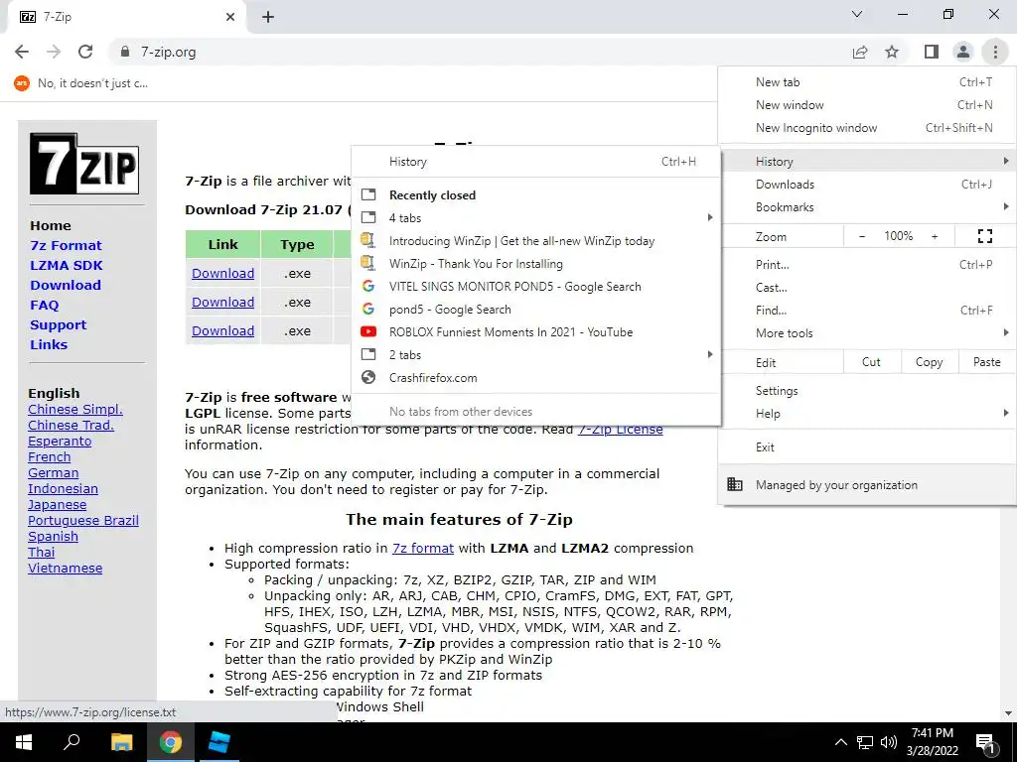Screen dimensions: 1017x762
Task: Click the share page icon
Action: [860, 52]
